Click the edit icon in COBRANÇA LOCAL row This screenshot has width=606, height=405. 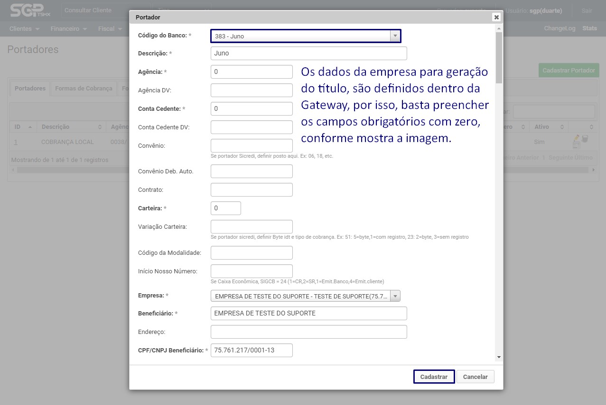pos(577,141)
